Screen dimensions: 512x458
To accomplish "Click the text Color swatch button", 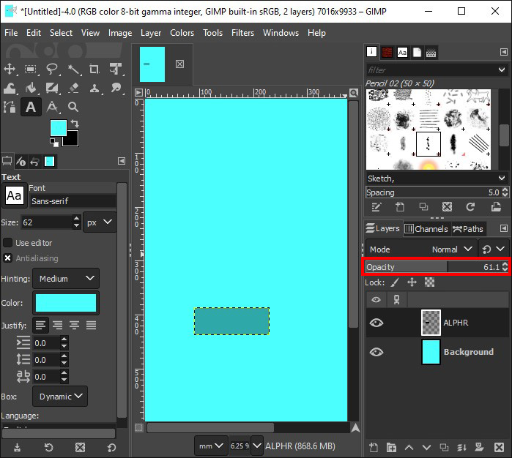I will [66, 303].
